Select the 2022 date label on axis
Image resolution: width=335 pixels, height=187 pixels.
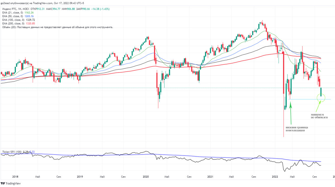click(275, 177)
